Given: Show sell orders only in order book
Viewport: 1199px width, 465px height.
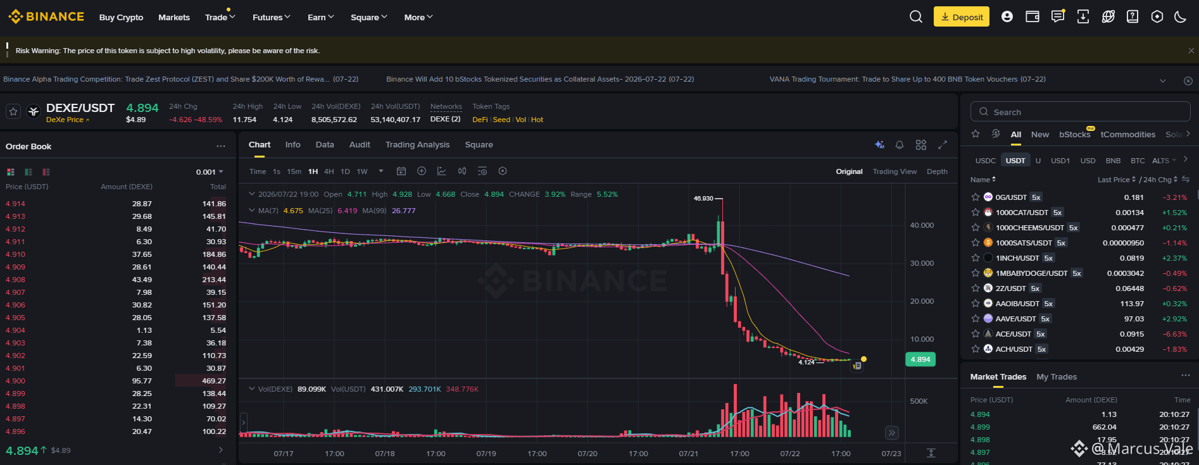Looking at the screenshot, I should [x=46, y=172].
